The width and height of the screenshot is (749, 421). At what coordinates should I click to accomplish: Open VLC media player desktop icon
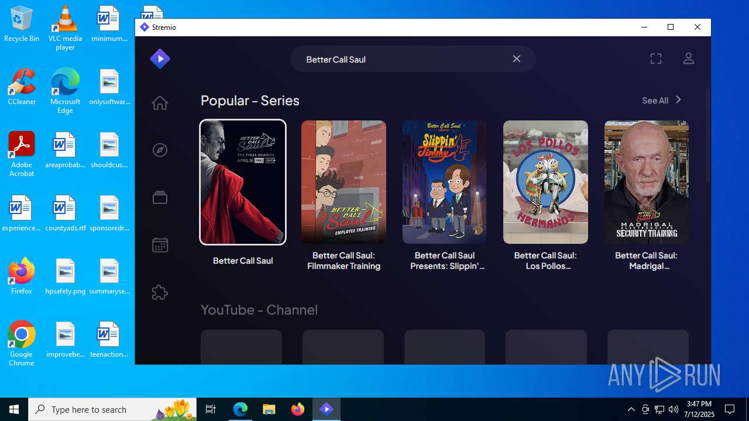tap(65, 28)
